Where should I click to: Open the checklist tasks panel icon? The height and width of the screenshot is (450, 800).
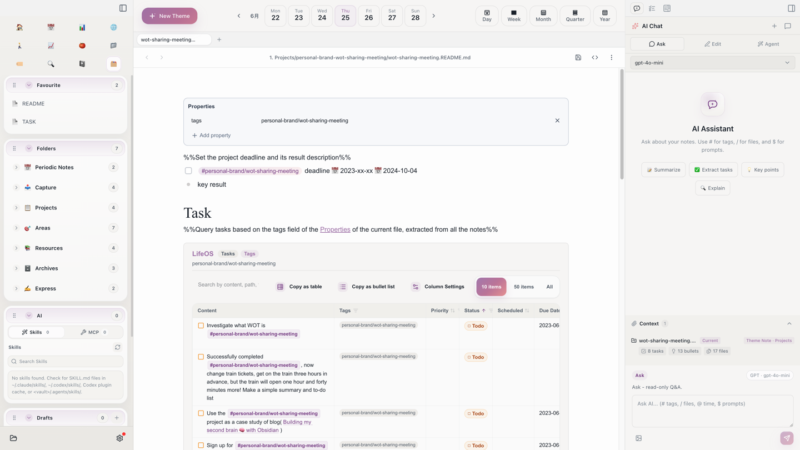pyautogui.click(x=652, y=8)
